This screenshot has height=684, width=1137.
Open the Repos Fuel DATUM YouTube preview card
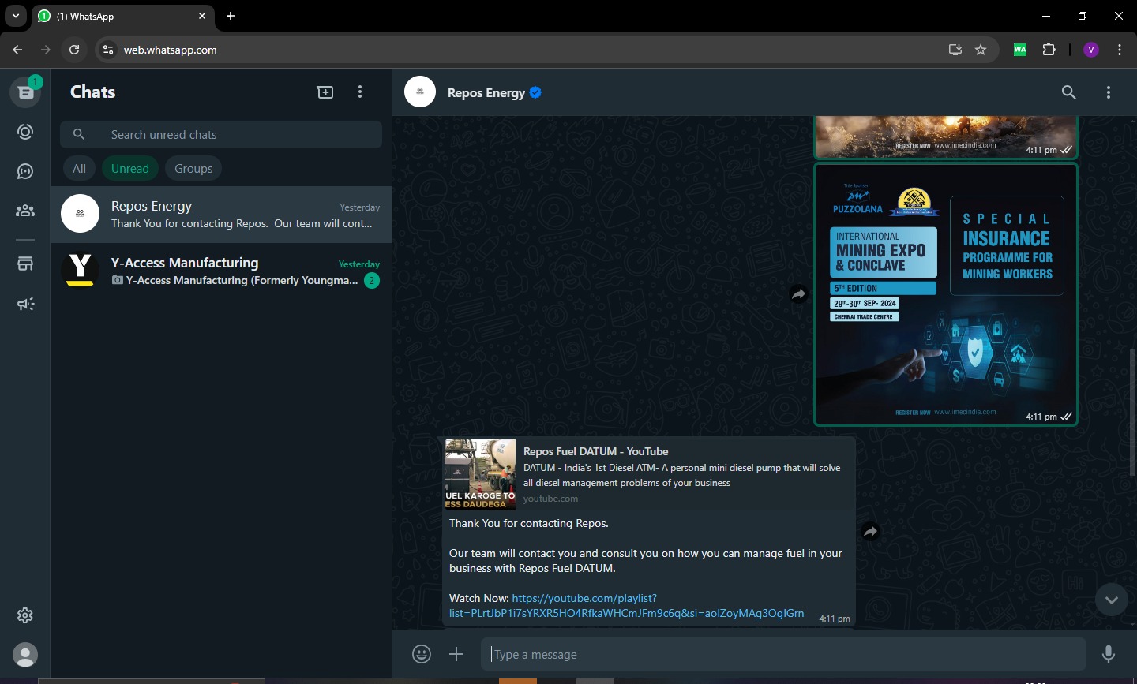click(649, 474)
